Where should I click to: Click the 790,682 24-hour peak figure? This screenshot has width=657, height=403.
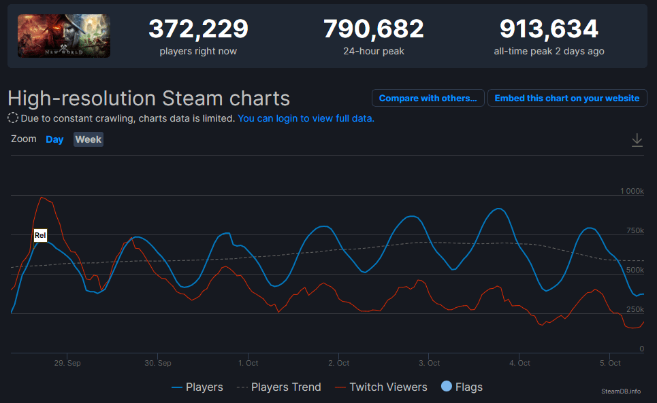point(373,29)
